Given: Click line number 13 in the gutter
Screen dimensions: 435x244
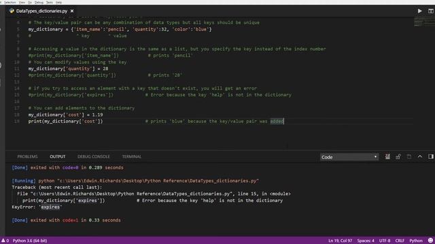Looking at the screenshot, I should tap(16, 82).
